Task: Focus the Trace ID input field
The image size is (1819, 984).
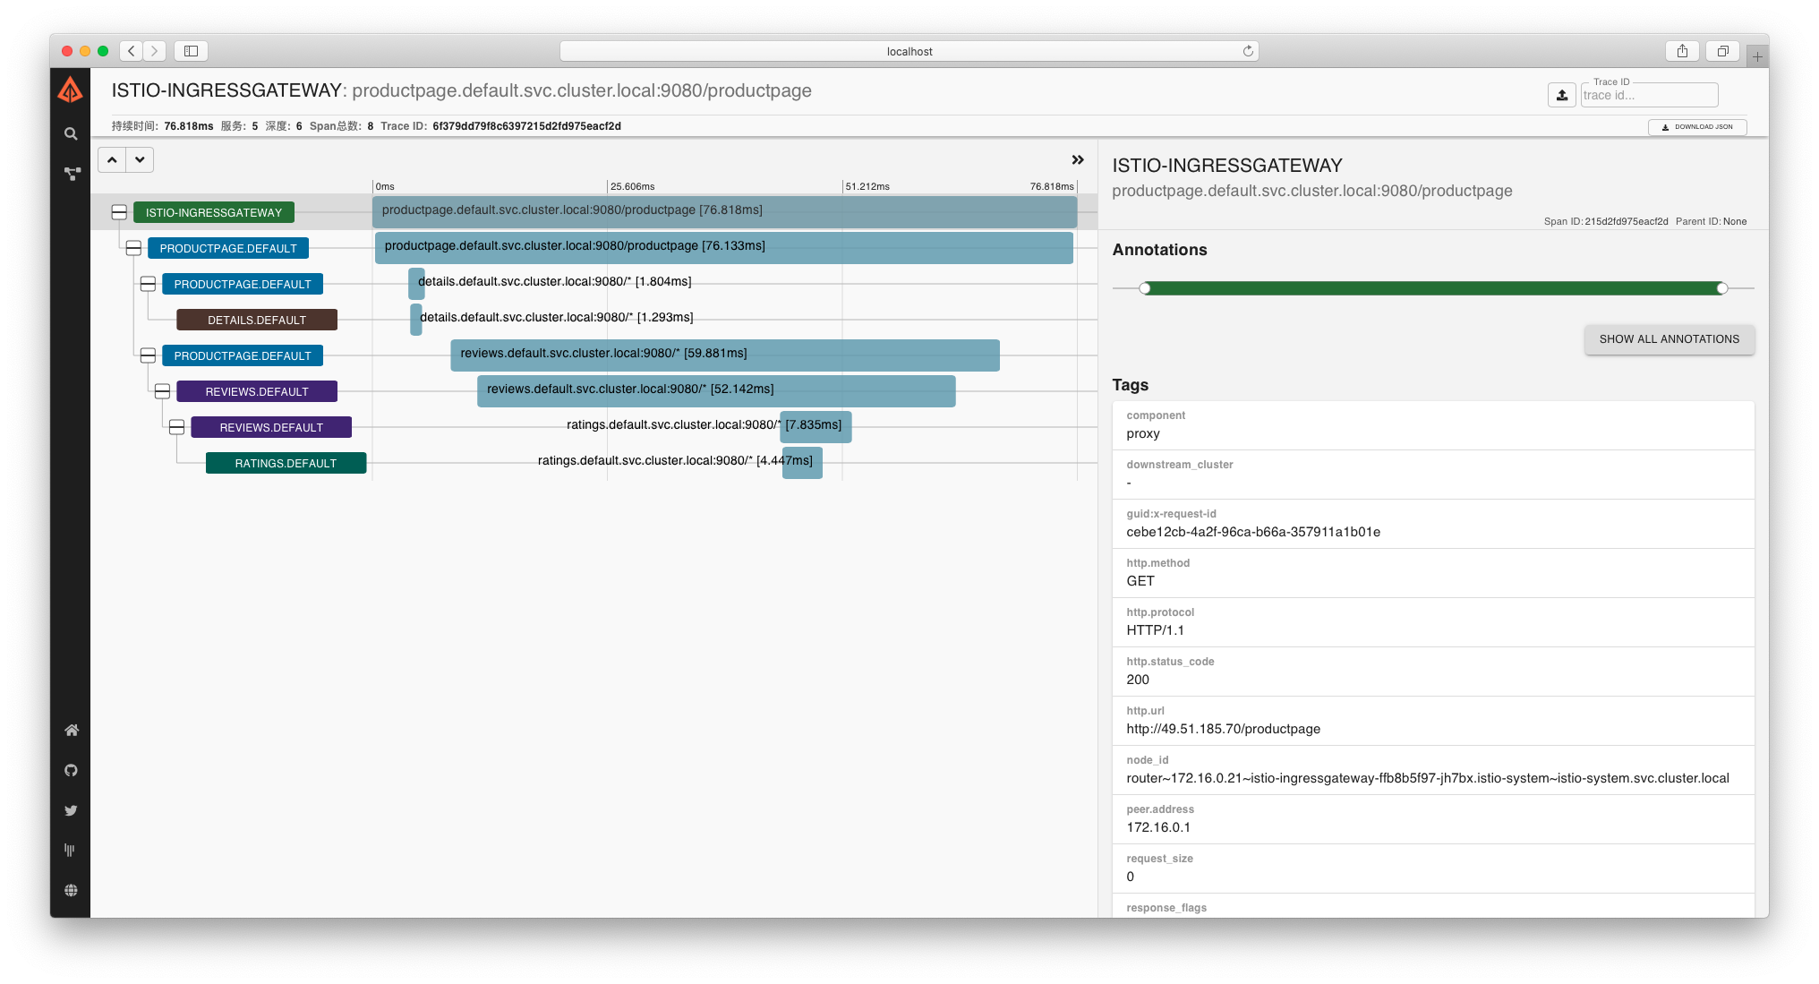Action: tap(1649, 95)
